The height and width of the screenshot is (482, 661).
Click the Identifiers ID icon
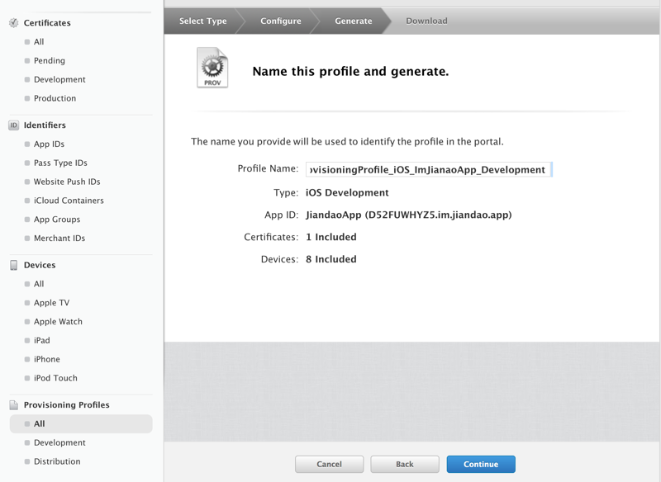[x=14, y=125]
